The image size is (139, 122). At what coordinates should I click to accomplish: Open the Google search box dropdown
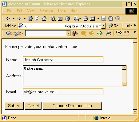68,33
